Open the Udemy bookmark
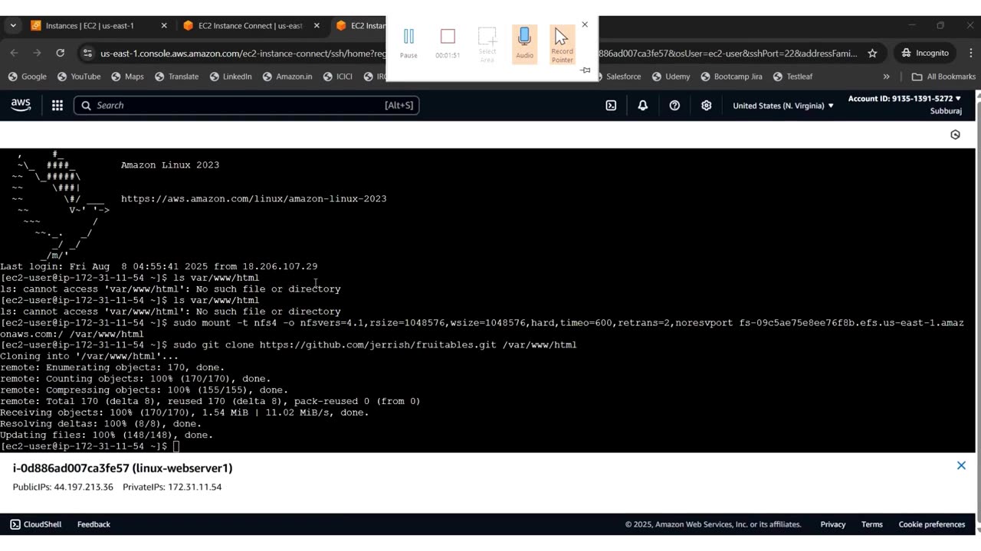Screen dimensions: 981x551 pyautogui.click(x=671, y=77)
